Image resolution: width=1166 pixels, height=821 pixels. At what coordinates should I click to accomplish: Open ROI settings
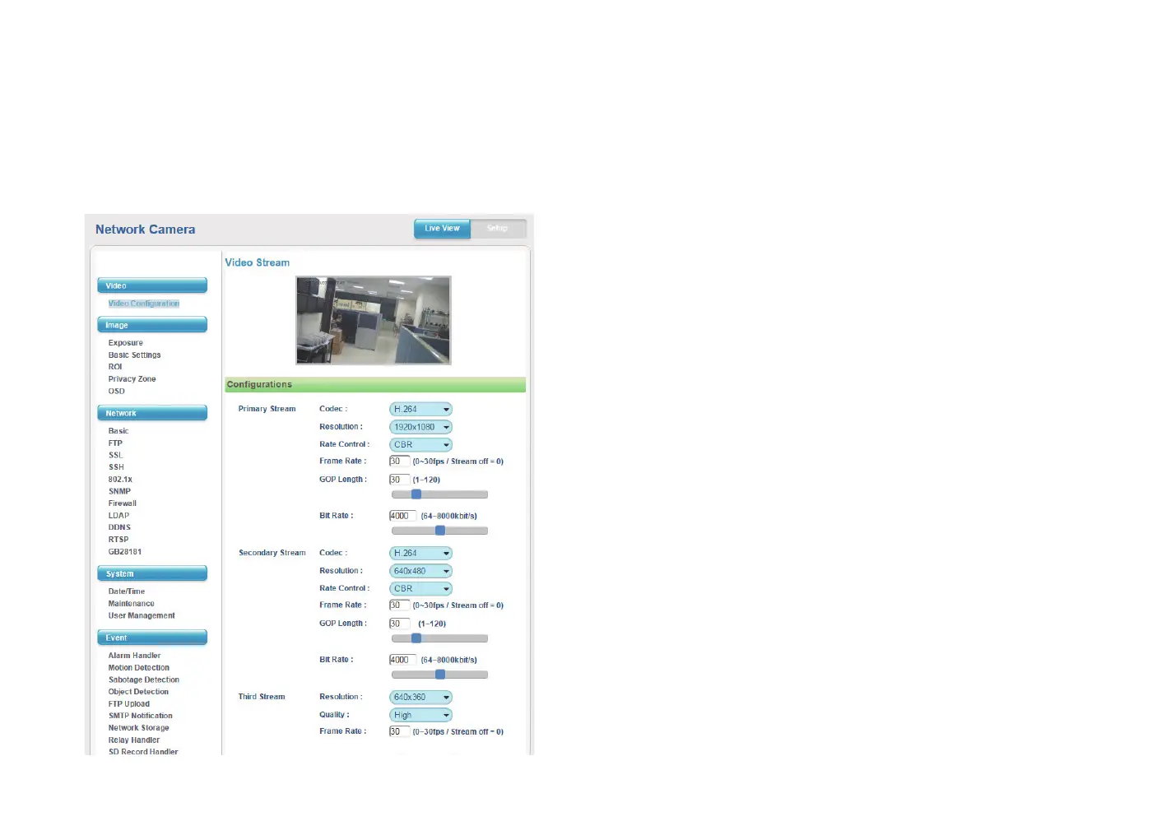(x=115, y=367)
